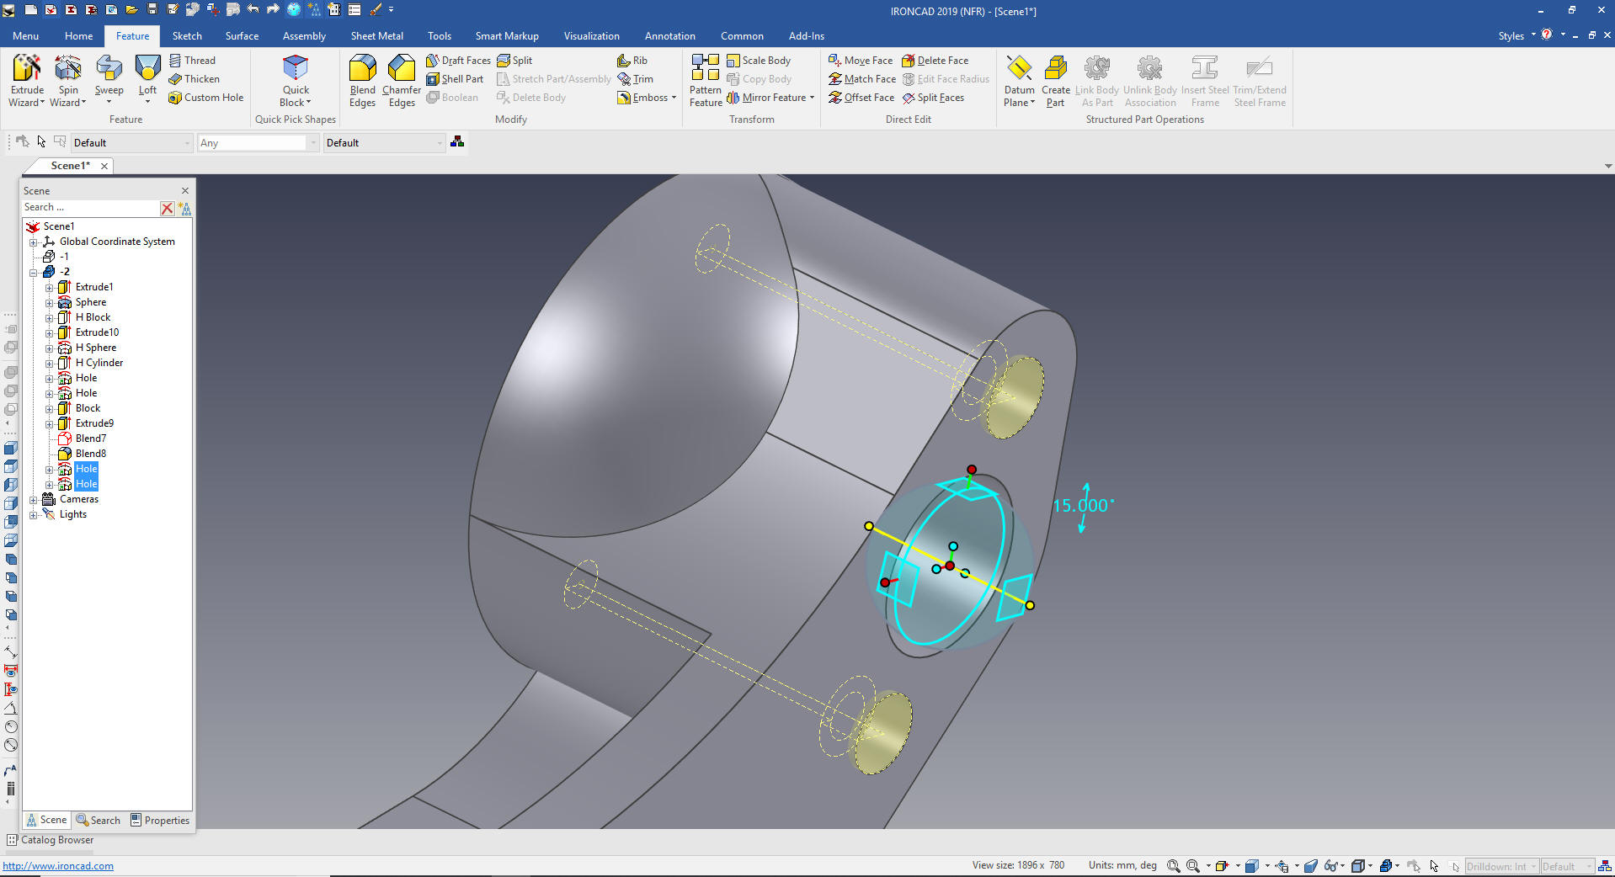
Task: Open the Assembly ribbon tab
Action: (x=304, y=36)
